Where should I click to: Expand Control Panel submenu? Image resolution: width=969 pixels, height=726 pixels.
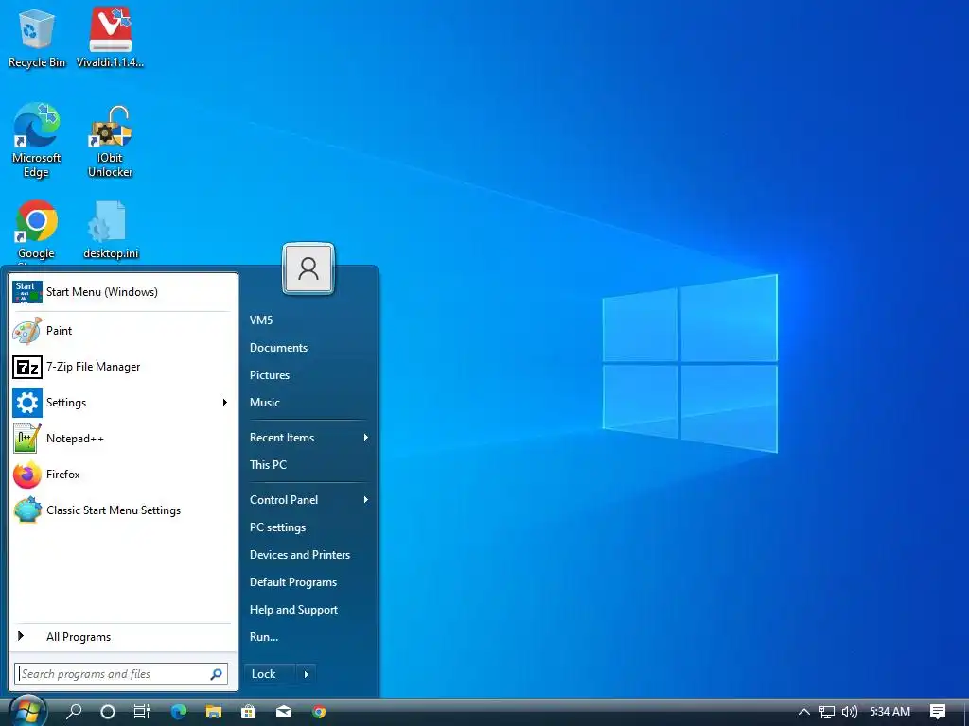coord(309,500)
